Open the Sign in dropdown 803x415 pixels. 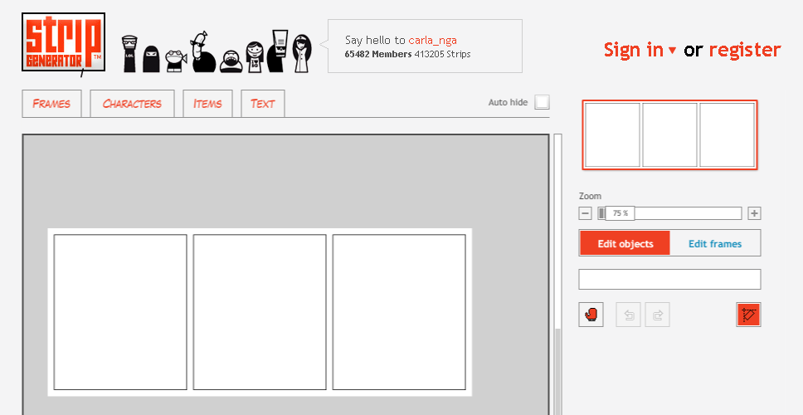pyautogui.click(x=640, y=50)
